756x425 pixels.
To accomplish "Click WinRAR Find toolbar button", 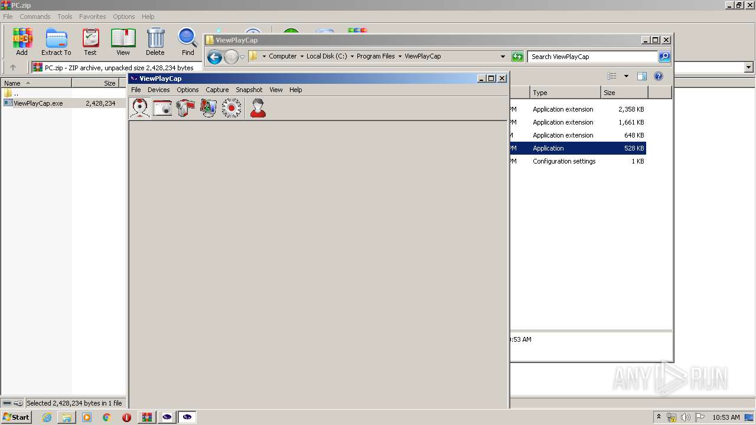I will [188, 42].
